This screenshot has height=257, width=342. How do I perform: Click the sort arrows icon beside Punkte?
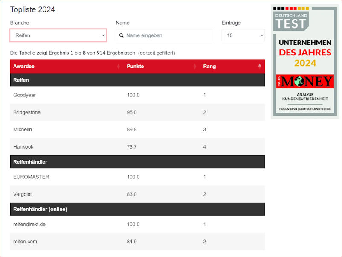pos(195,66)
